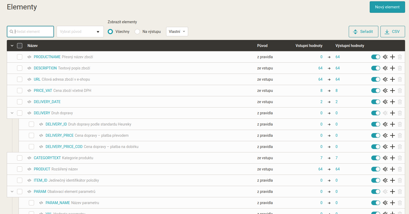Select the 'Na výstupu' radio option
The width and height of the screenshot is (409, 214).
(137, 32)
